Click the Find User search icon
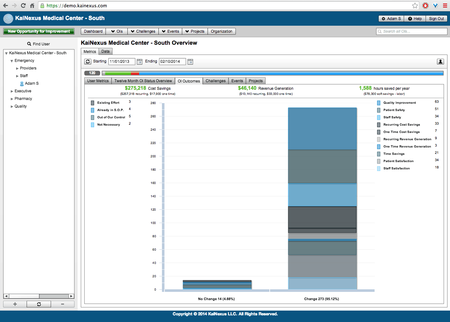The width and height of the screenshot is (450, 322). point(29,44)
